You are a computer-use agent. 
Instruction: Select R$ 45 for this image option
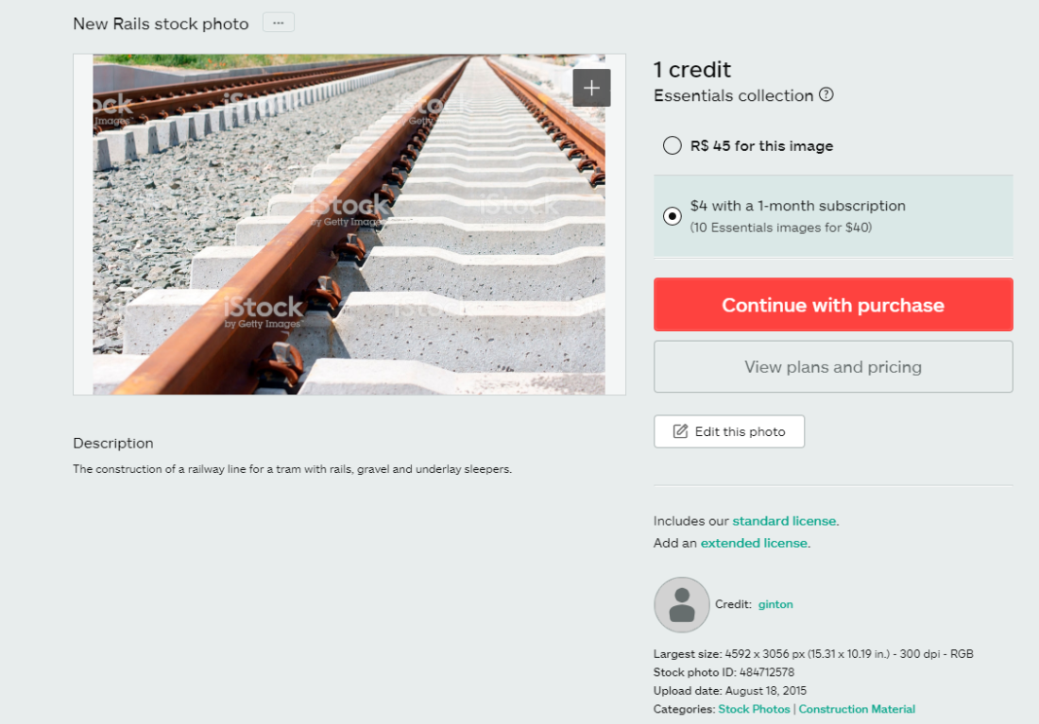pos(672,145)
